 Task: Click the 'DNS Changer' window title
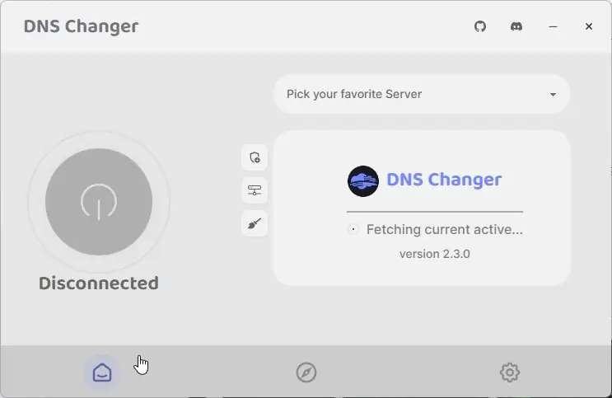click(82, 26)
